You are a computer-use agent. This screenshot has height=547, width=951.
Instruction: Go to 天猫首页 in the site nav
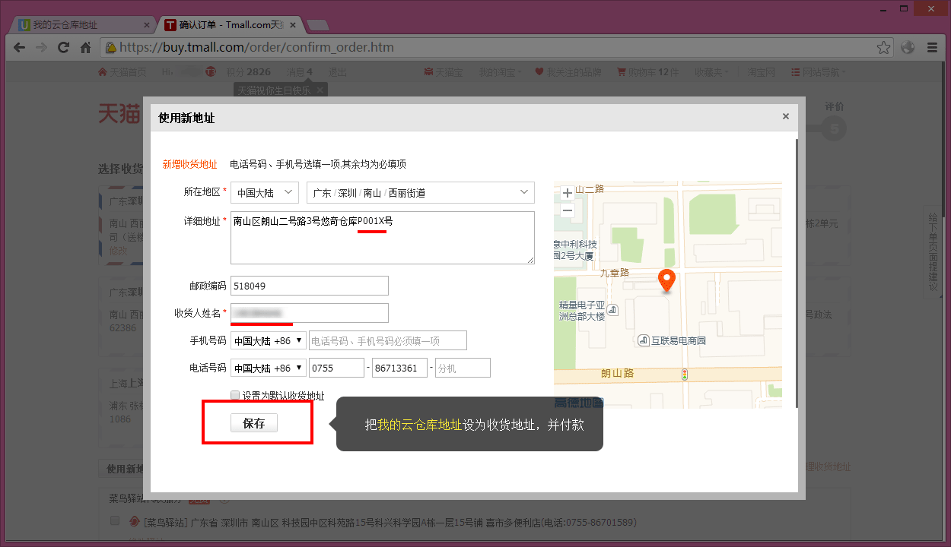point(122,72)
